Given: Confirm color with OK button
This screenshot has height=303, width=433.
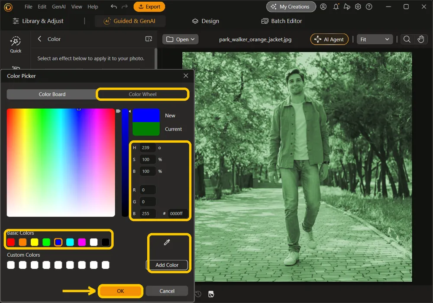Looking at the screenshot, I should 120,291.
